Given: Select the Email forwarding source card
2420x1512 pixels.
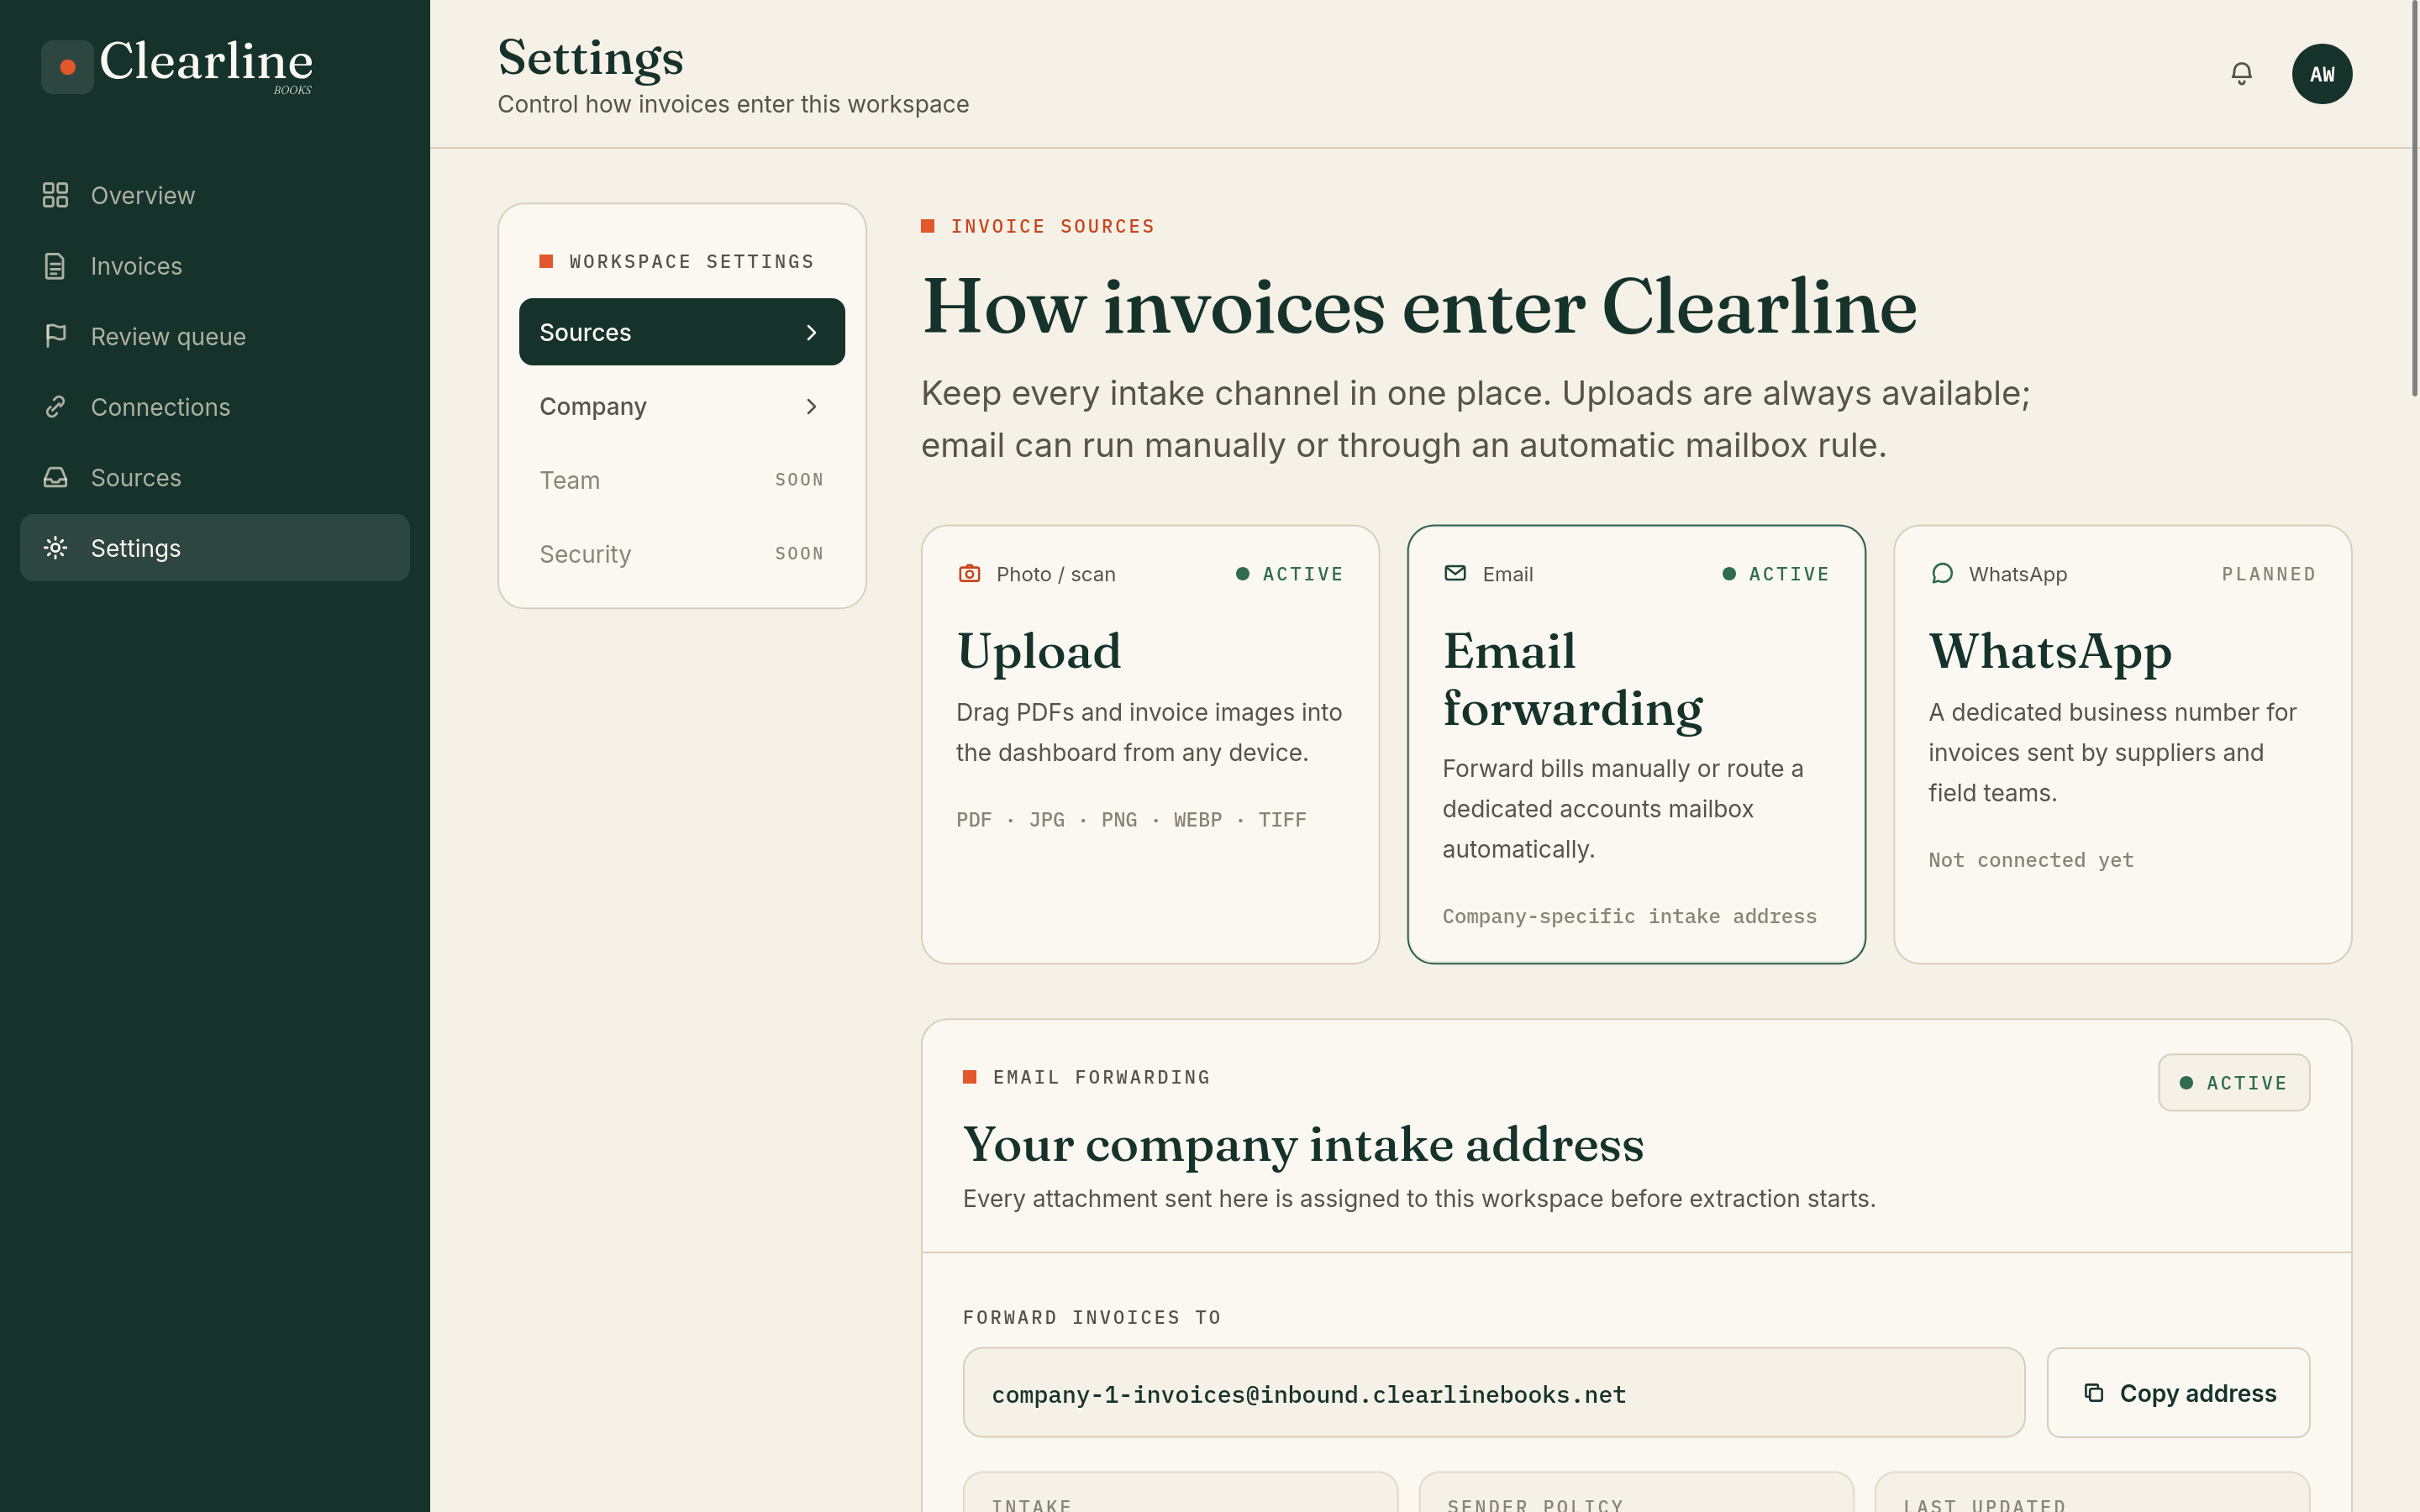Looking at the screenshot, I should tap(1636, 745).
